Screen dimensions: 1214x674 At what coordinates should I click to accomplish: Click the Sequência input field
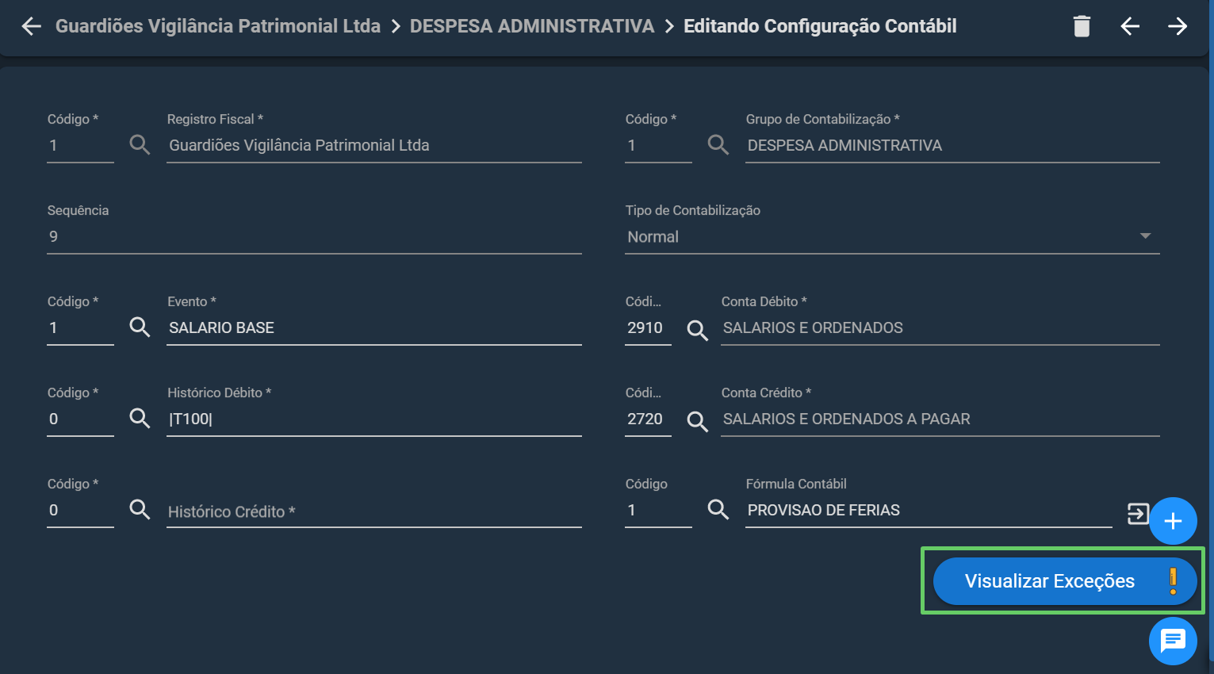tap(314, 236)
